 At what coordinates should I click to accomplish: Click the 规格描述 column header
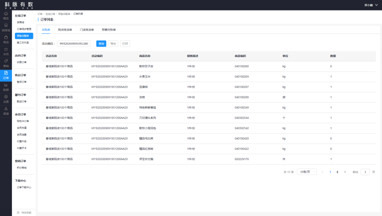click(x=192, y=56)
